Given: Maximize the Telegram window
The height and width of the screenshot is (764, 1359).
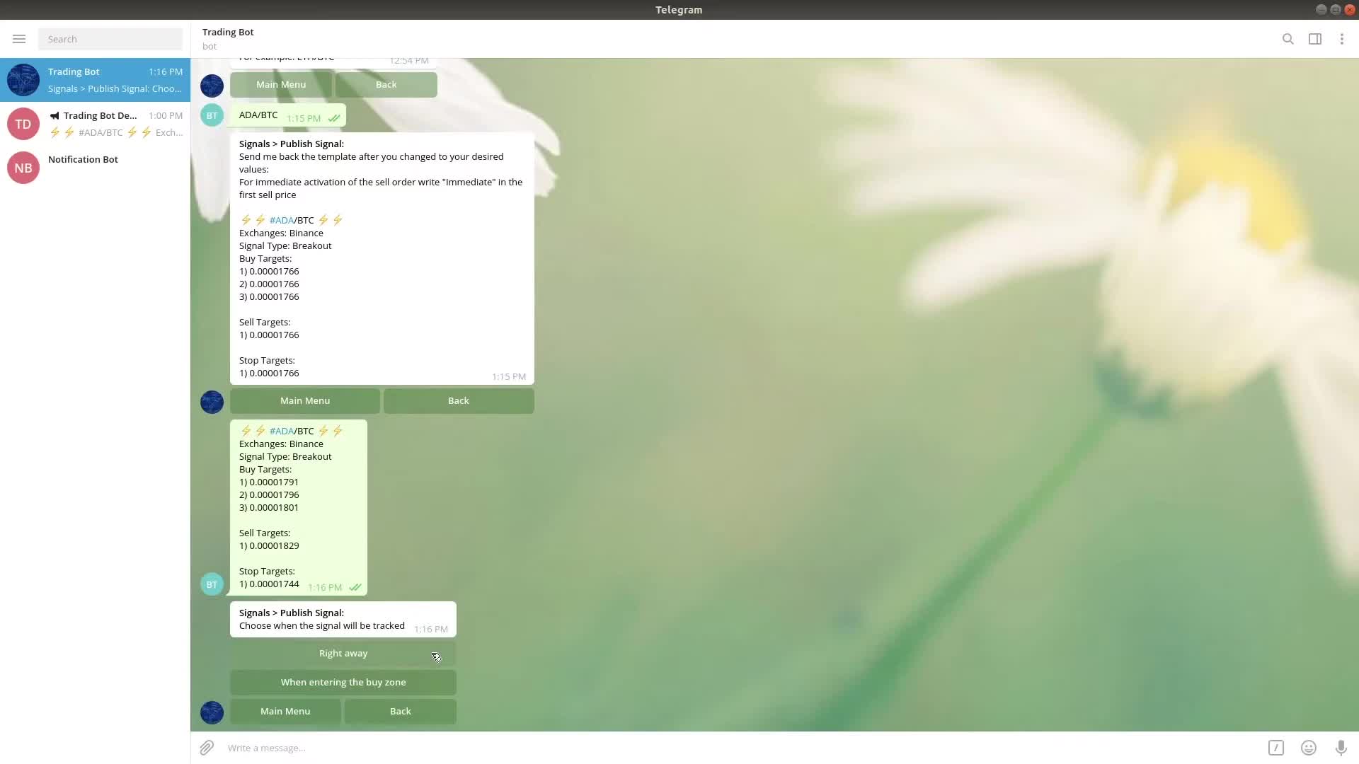Looking at the screenshot, I should point(1336,9).
